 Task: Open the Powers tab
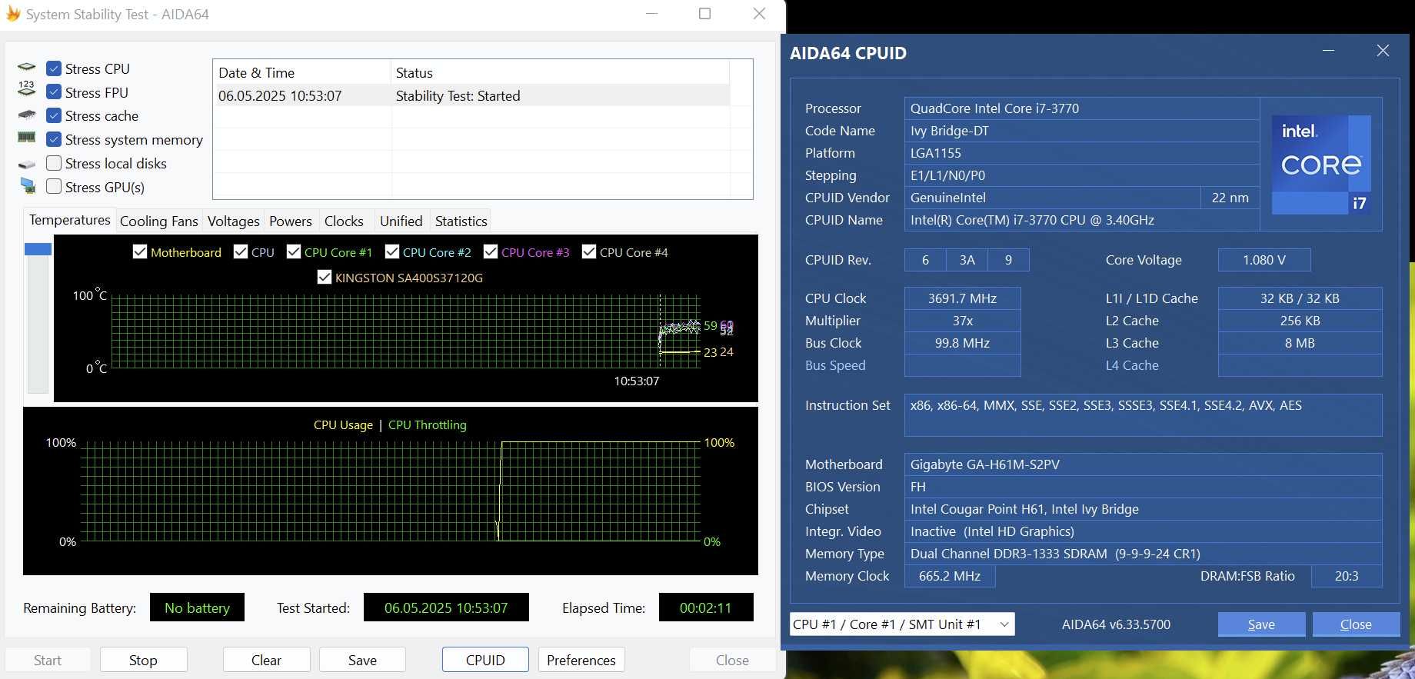tap(291, 221)
